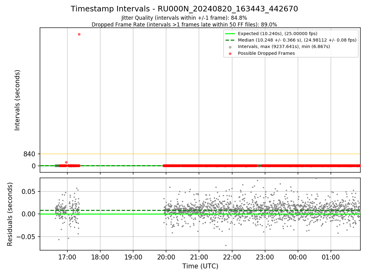Click the '0.05' residuals tick label
Image resolution: width=369 pixels, height=277 pixels.
[28, 191]
